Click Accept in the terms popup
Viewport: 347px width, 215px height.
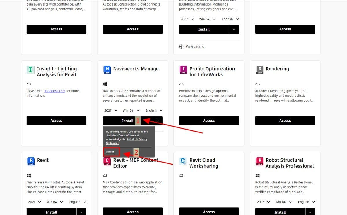coord(110,152)
